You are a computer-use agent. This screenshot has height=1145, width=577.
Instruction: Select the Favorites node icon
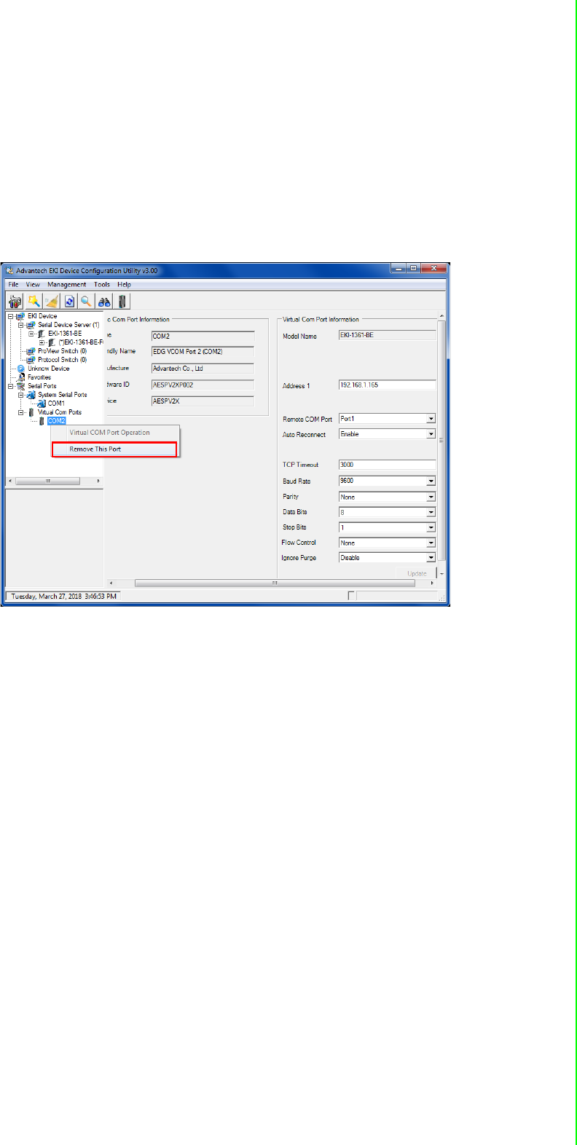[x=21, y=377]
